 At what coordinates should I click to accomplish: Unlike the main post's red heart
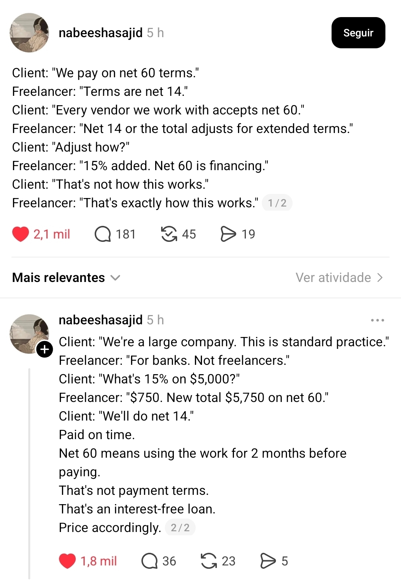(x=21, y=234)
